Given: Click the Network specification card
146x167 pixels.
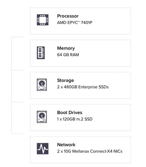Looking at the screenshot, I should (x=81, y=150).
